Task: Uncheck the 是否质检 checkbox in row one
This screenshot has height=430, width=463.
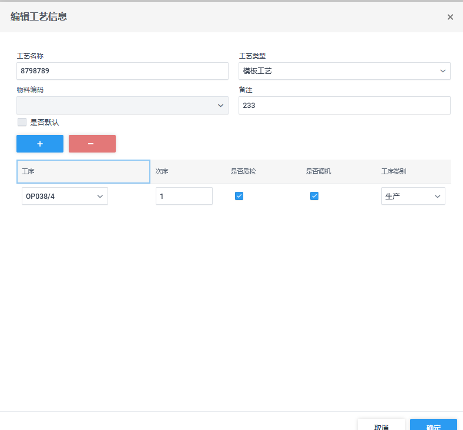Action: point(239,196)
